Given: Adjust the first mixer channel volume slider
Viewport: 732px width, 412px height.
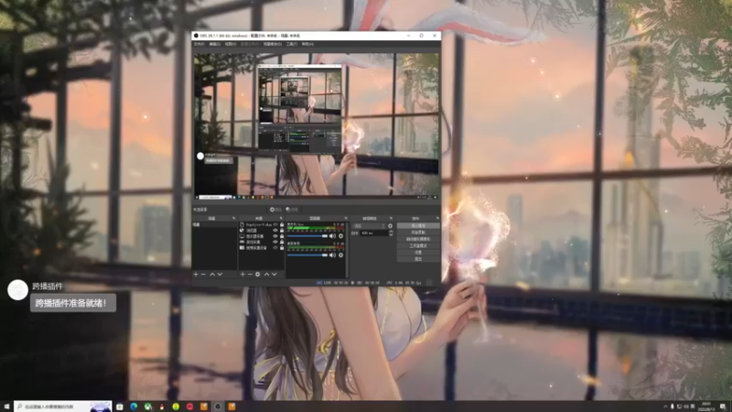Looking at the screenshot, I should point(307,236).
